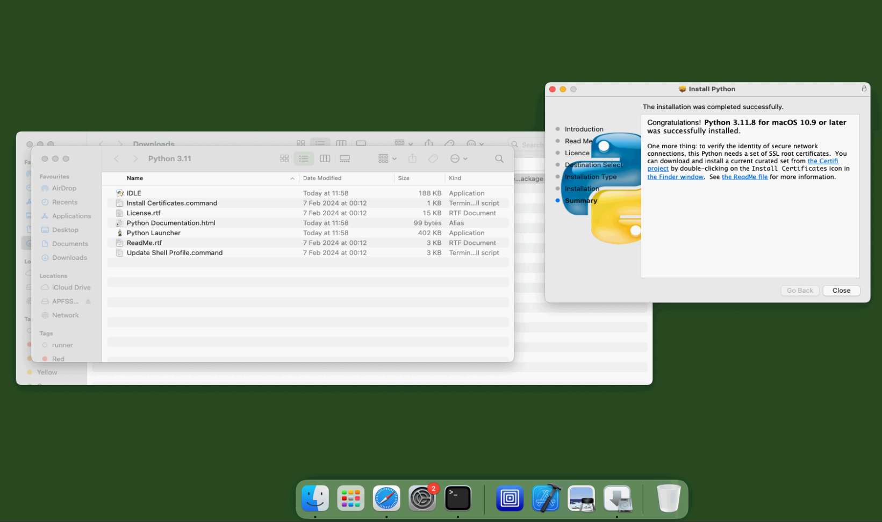The image size is (882, 522).
Task: Select Recents in the Finder sidebar
Action: click(x=64, y=202)
